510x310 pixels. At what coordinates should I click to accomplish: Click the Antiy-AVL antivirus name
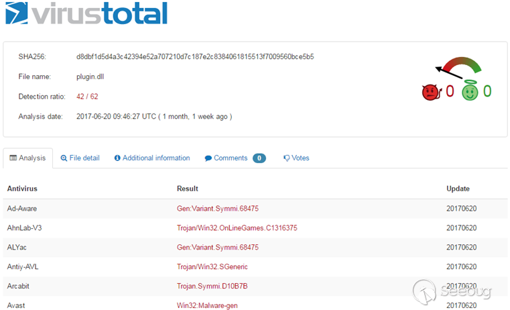[x=23, y=266]
